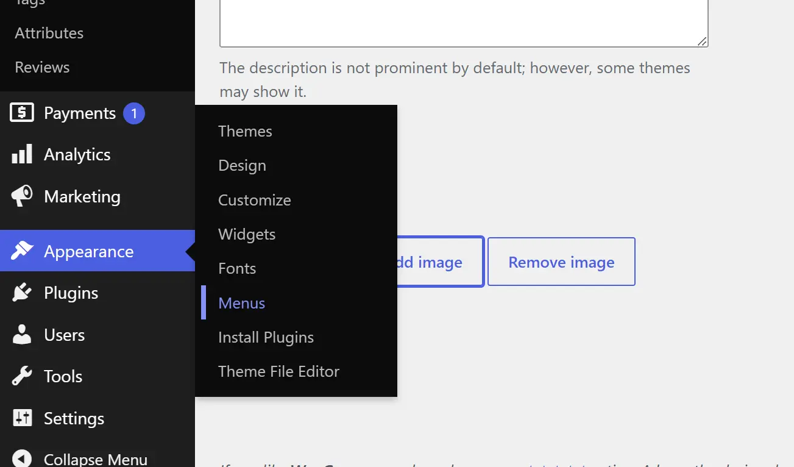Viewport: 794px width, 467px height.
Task: Select Customize in the Appearance submenu
Action: coord(255,200)
